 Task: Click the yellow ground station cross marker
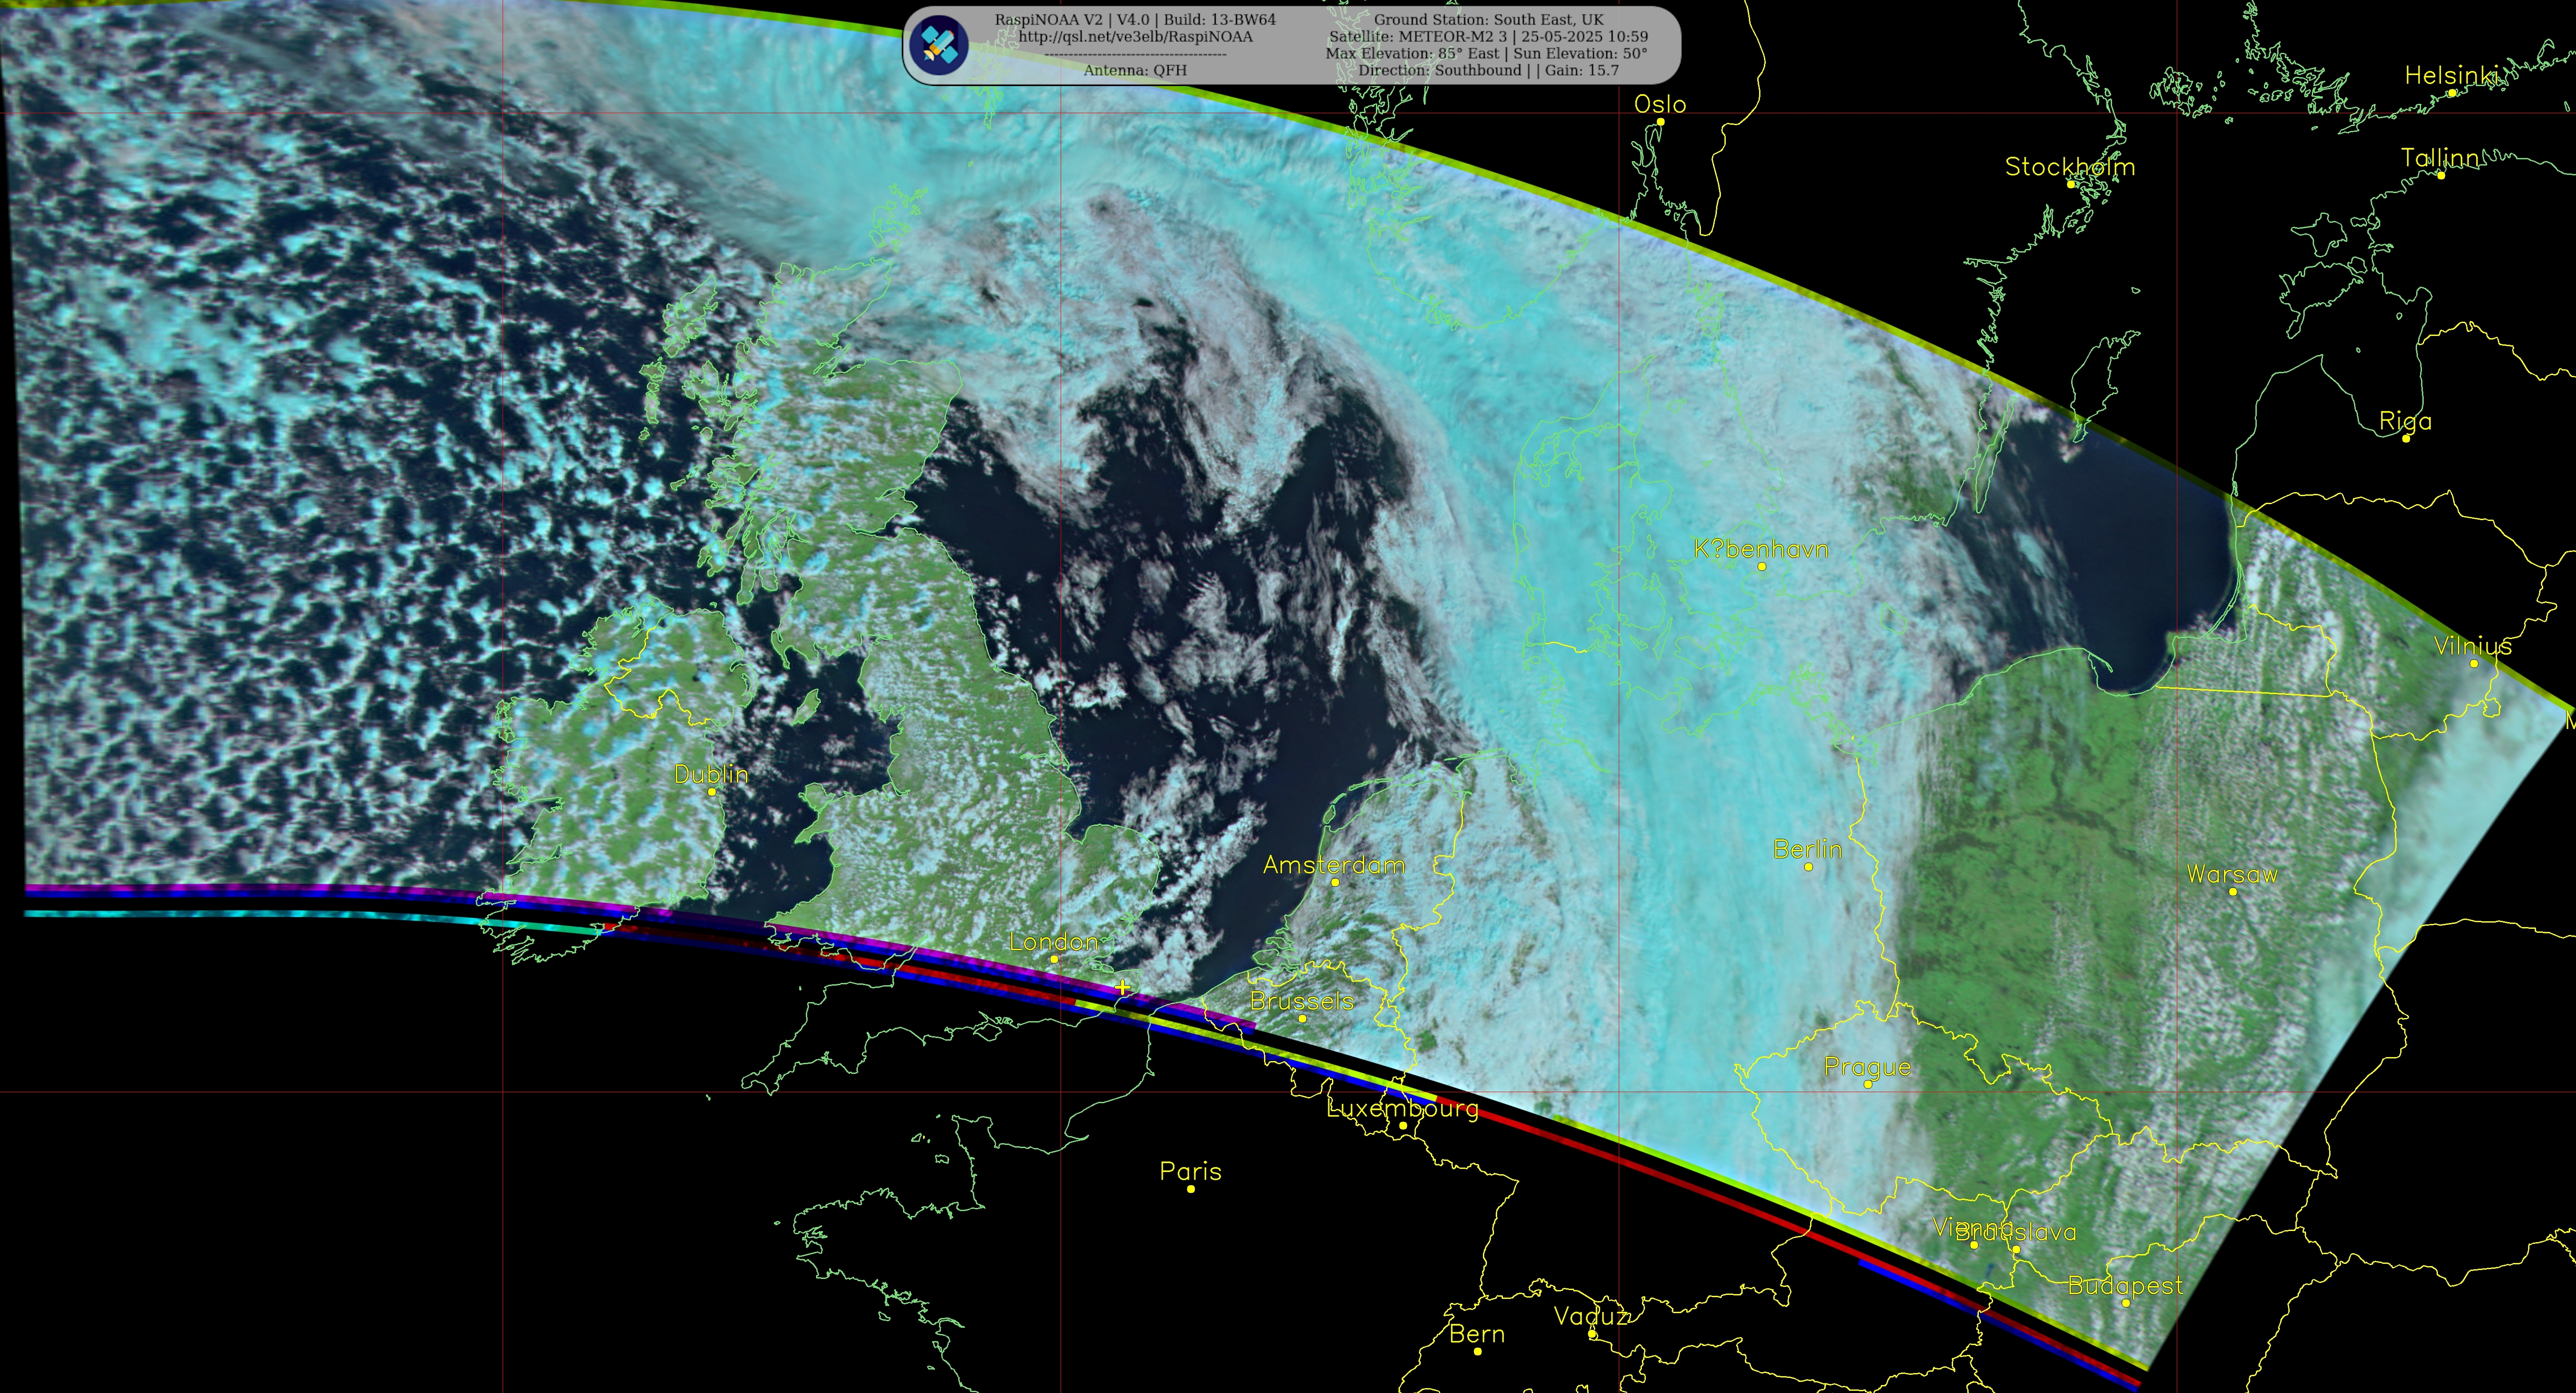click(1123, 987)
